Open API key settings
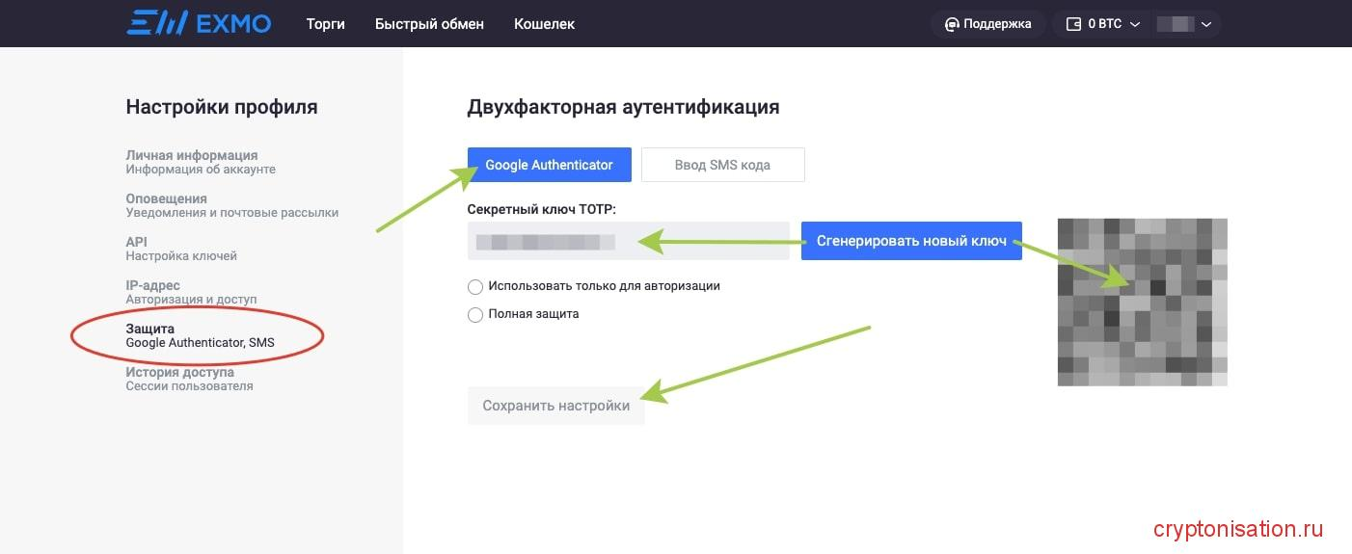 tap(181, 249)
